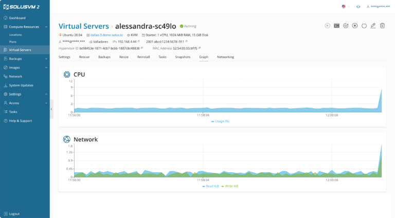Switch to the Networking tab
Image resolution: width=395 pixels, height=218 pixels.
pos(225,57)
